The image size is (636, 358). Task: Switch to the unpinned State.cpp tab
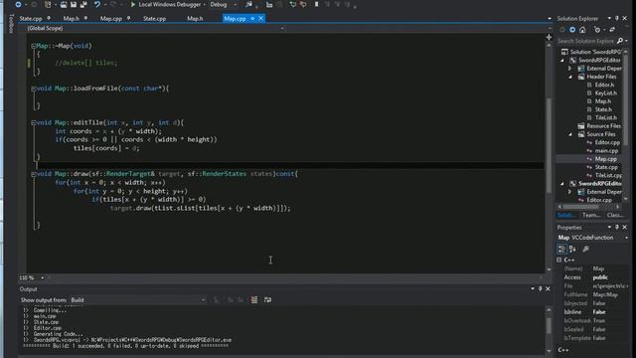[x=155, y=19]
